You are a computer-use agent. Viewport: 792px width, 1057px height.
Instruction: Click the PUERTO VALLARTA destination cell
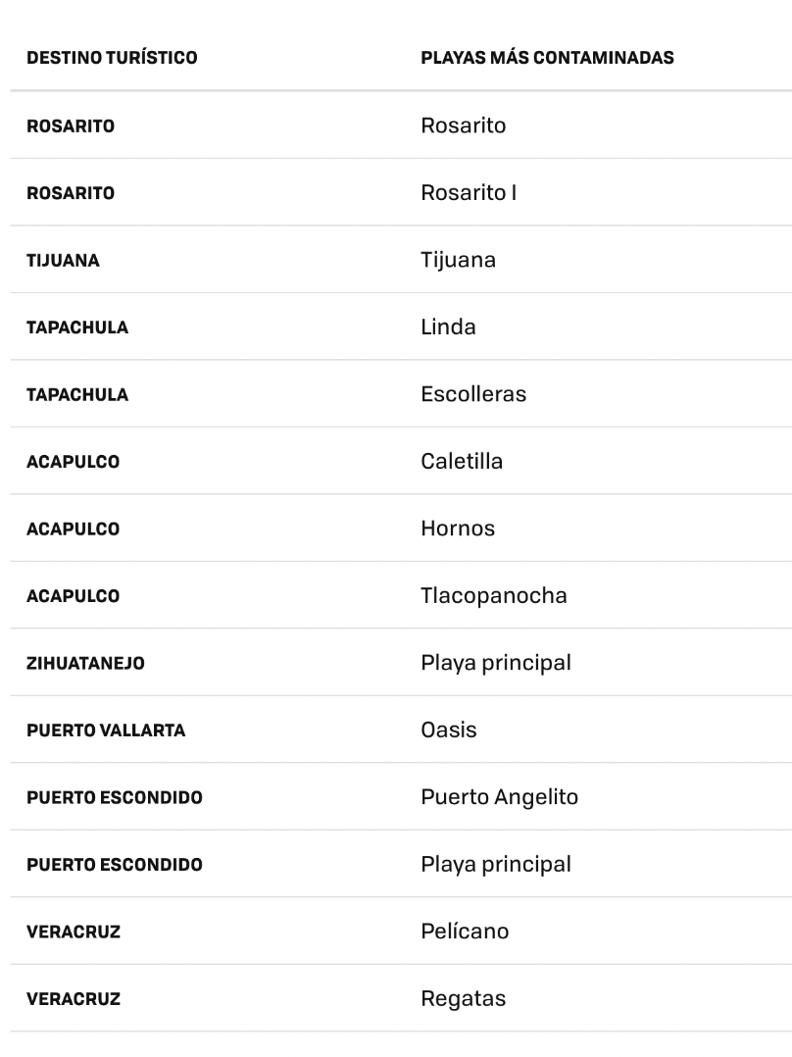[x=106, y=730]
